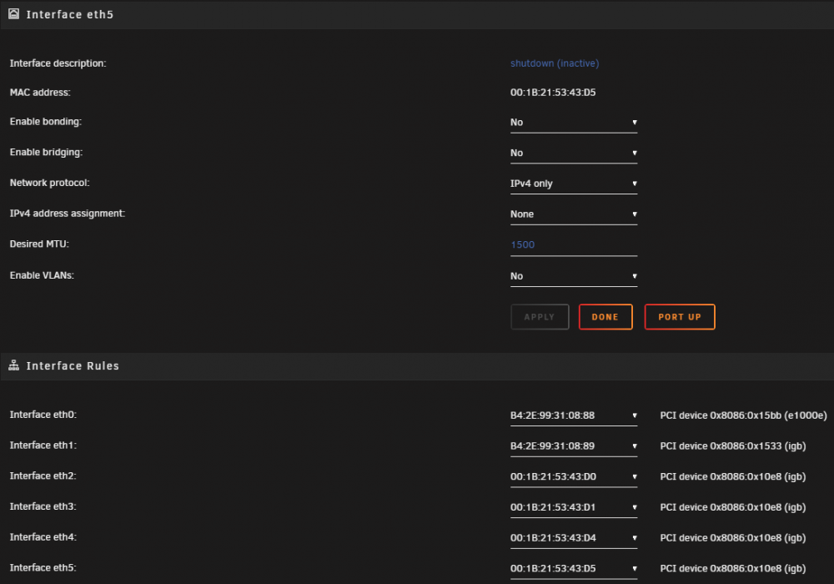This screenshot has width=834, height=584.
Task: Open the Interface eth3 MAC dropdown
Action: pyautogui.click(x=574, y=508)
